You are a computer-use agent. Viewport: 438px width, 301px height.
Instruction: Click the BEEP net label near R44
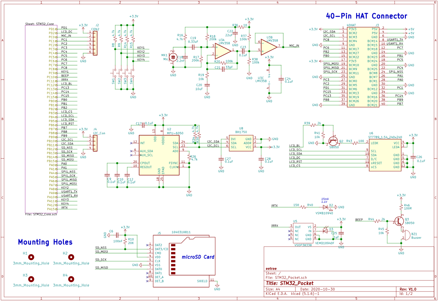(359, 220)
